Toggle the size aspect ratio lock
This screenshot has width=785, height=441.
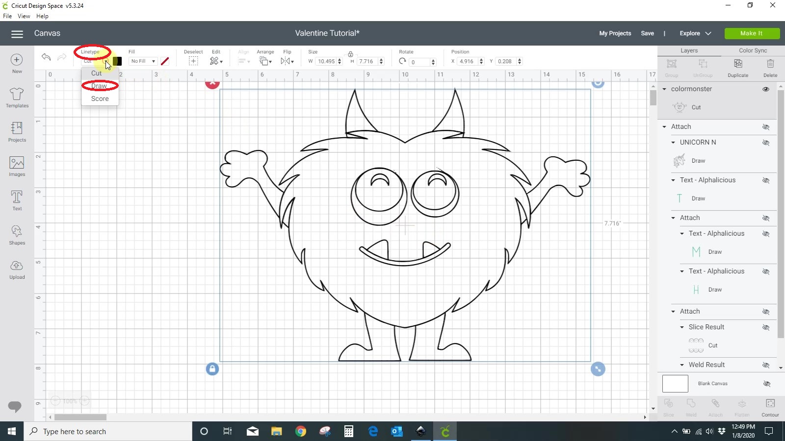(350, 54)
